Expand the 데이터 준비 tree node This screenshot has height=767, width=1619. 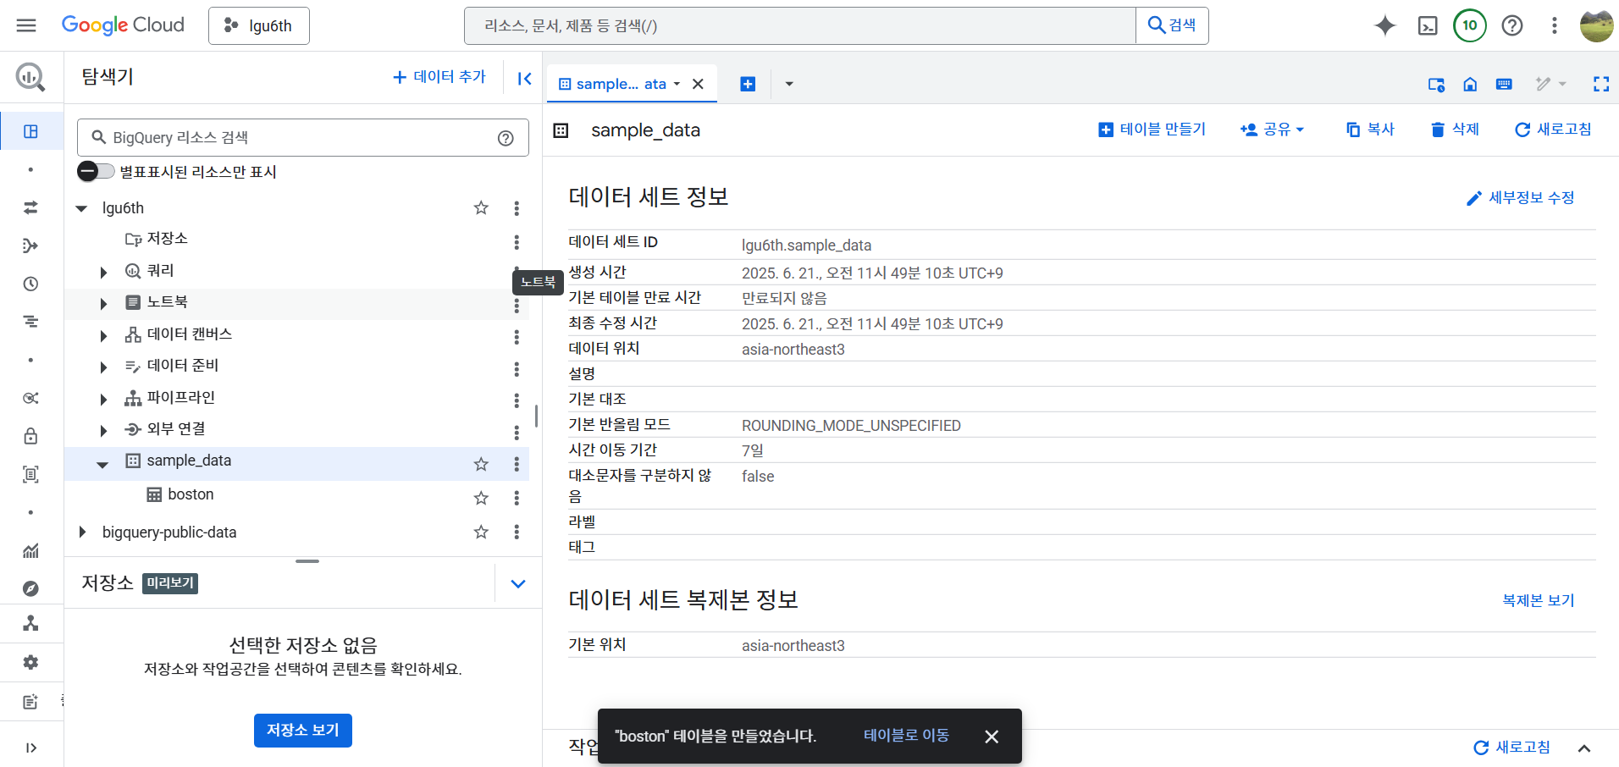click(103, 367)
